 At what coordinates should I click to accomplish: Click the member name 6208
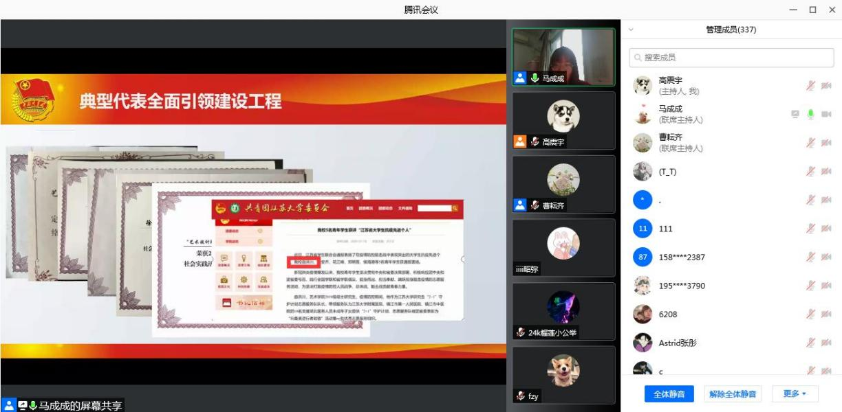point(669,314)
